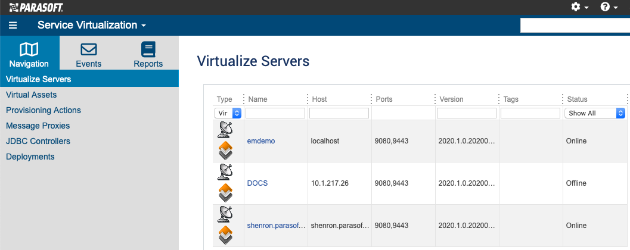Click the Host filter input
The image size is (630, 250).
pos(339,113)
